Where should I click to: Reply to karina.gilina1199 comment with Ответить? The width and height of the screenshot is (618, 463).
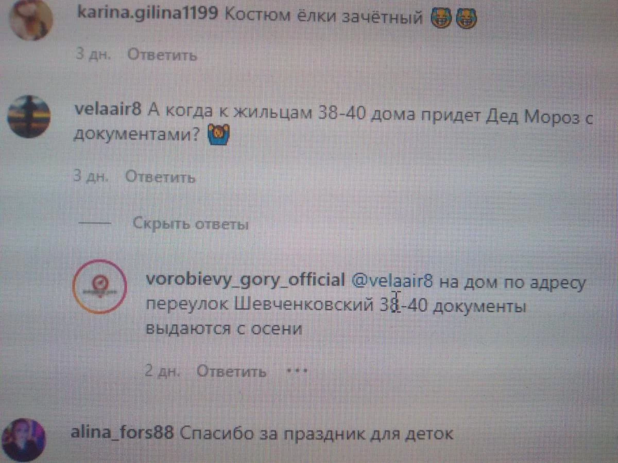(162, 55)
